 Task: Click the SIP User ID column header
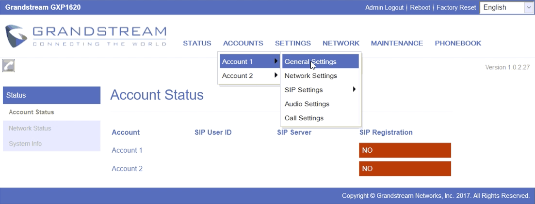(x=213, y=132)
